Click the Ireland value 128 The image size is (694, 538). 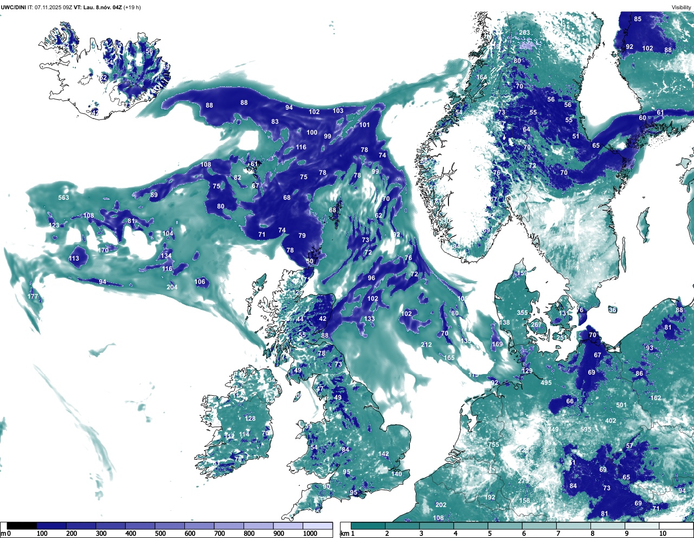coord(250,419)
